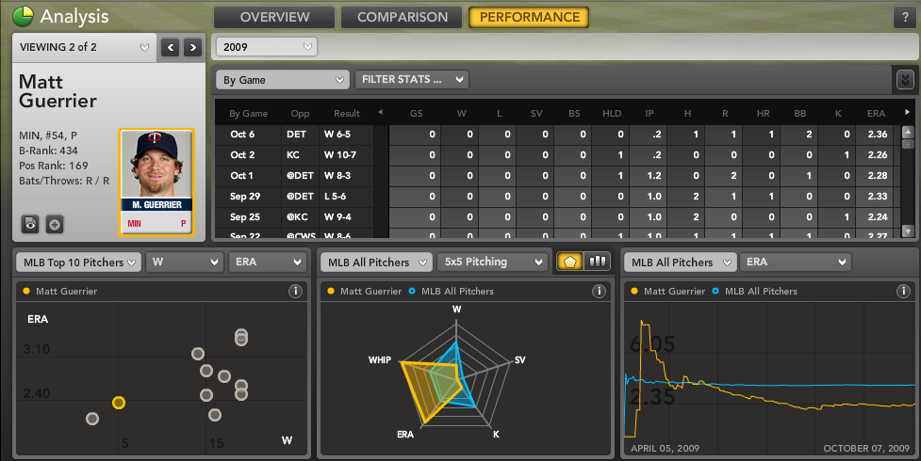Screen dimensions: 921x461
Task: Open the 5x5 Pitching dropdown
Action: (x=491, y=262)
